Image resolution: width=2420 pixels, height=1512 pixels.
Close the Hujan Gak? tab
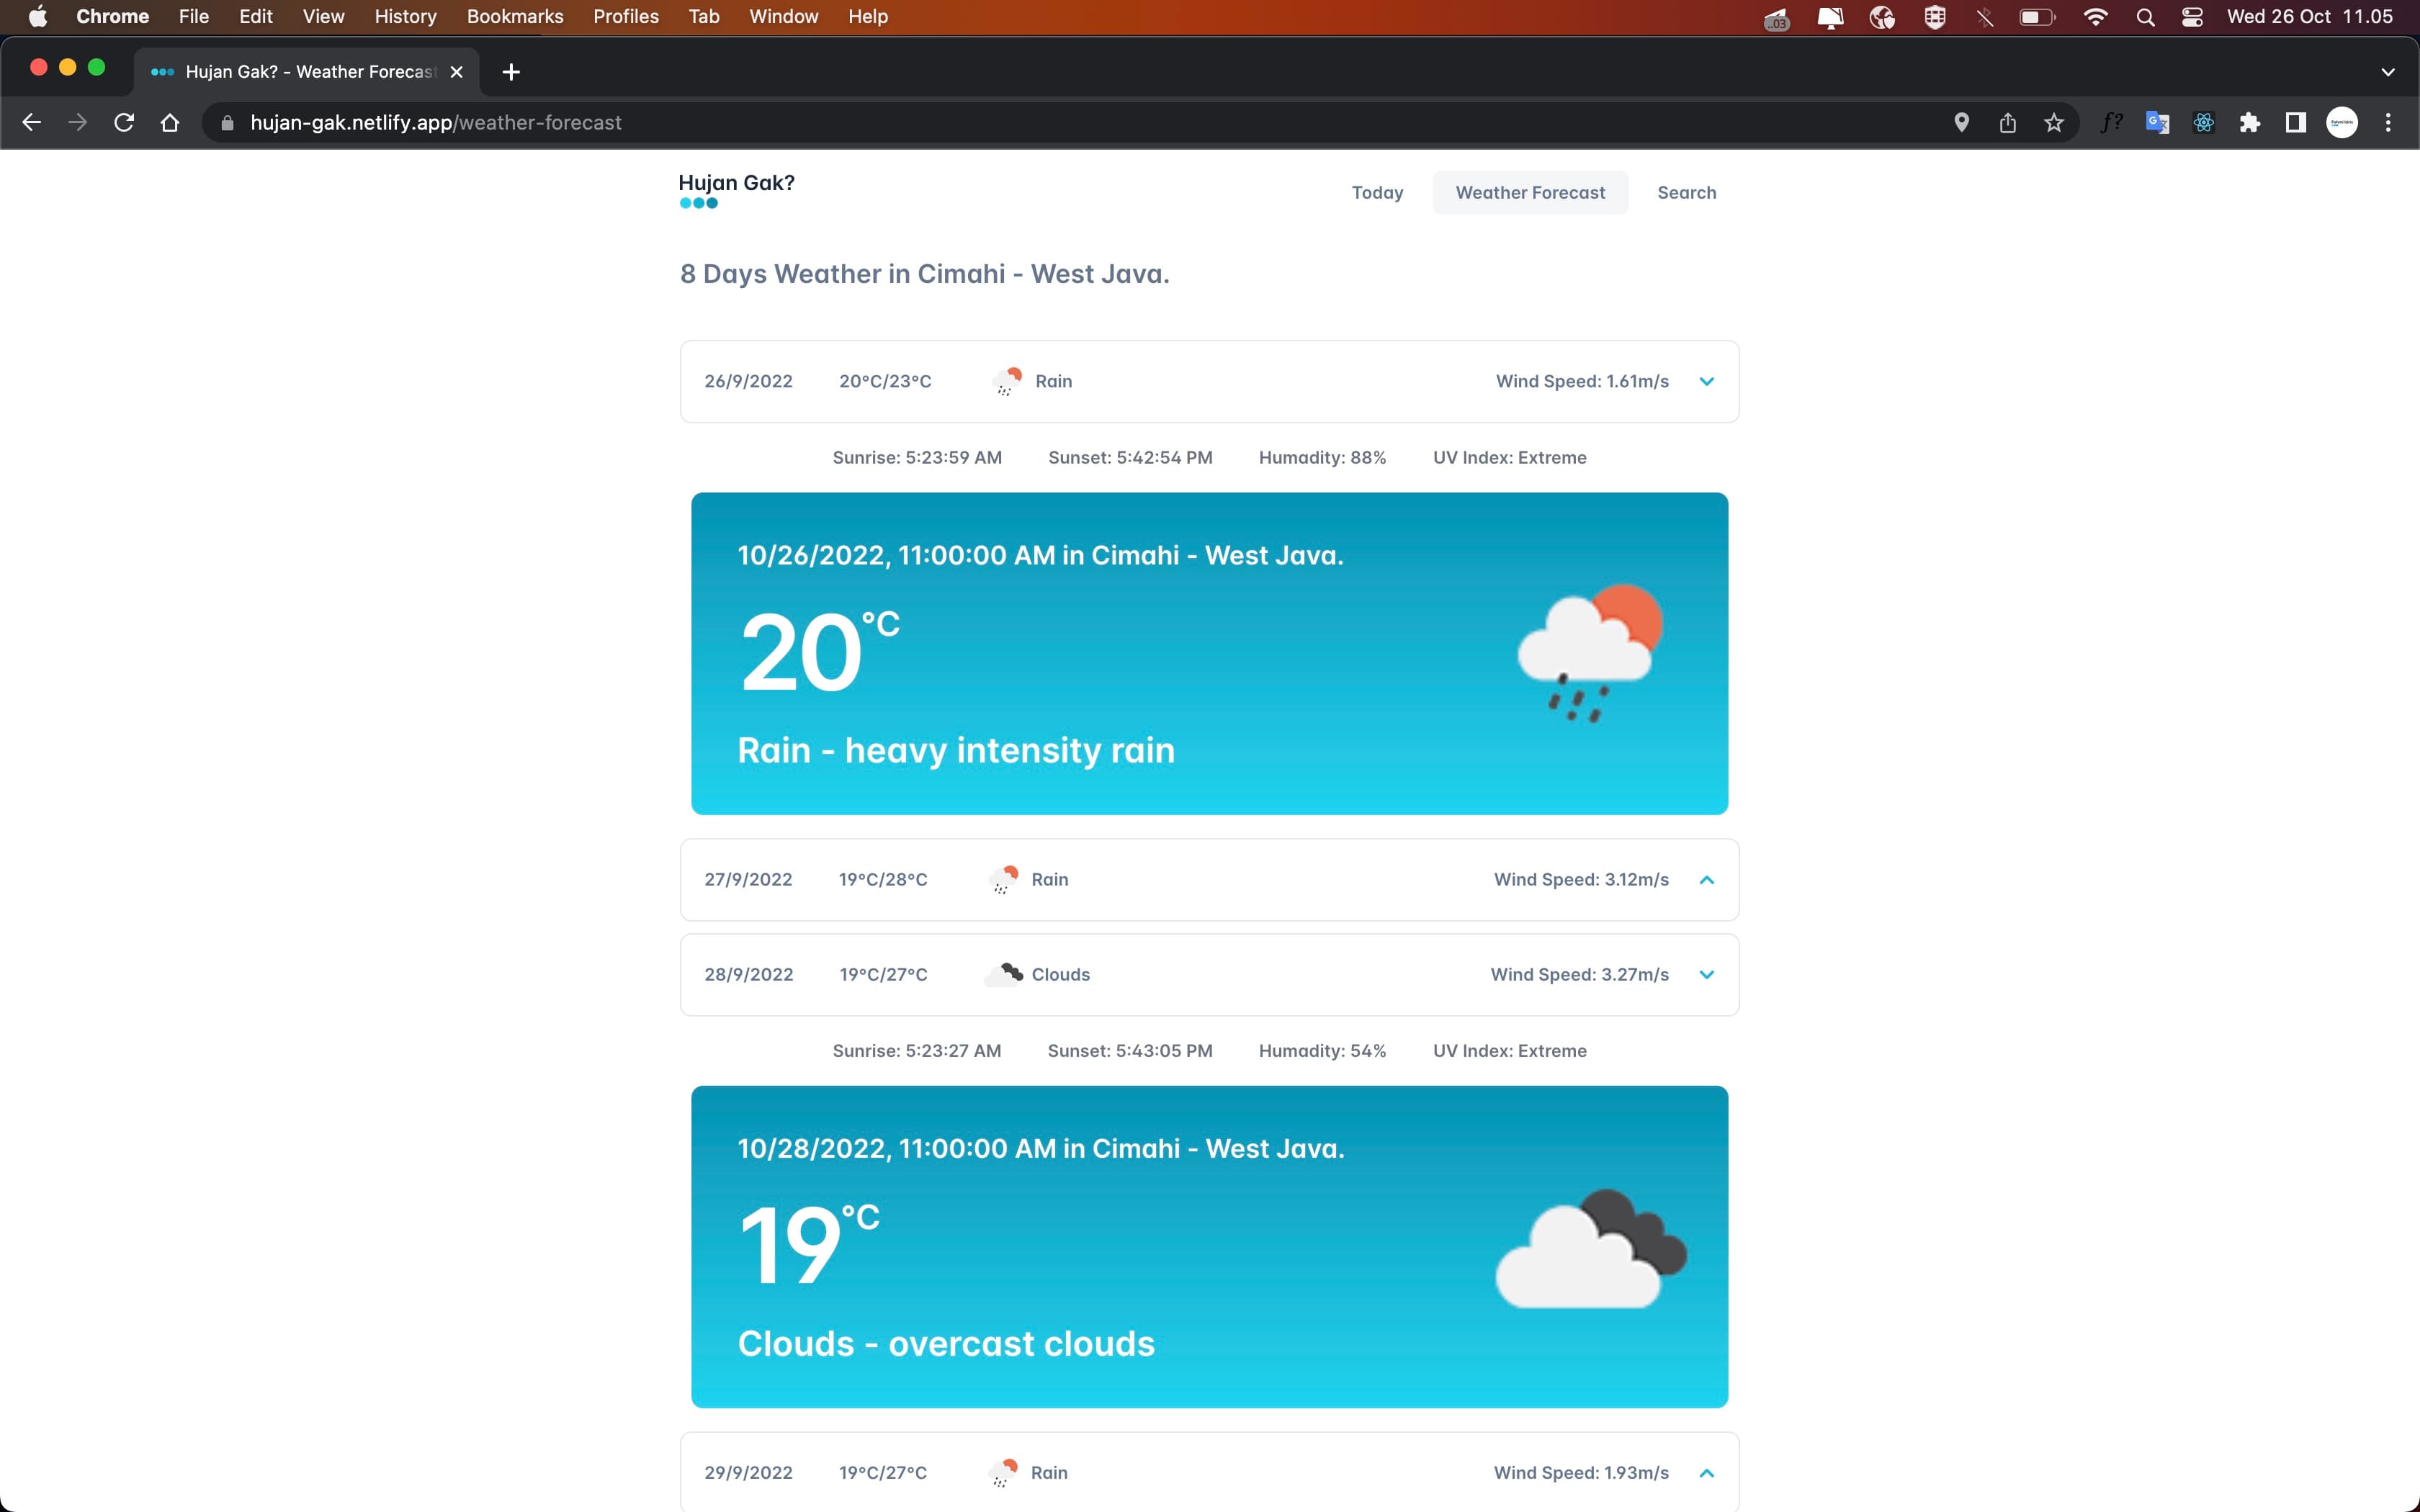(x=456, y=72)
